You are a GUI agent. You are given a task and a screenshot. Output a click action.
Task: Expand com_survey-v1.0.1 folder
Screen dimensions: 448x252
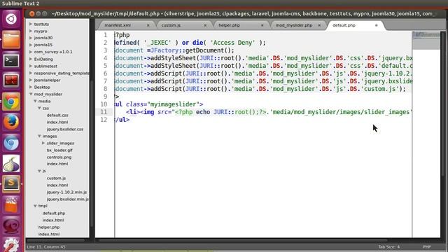31,52
